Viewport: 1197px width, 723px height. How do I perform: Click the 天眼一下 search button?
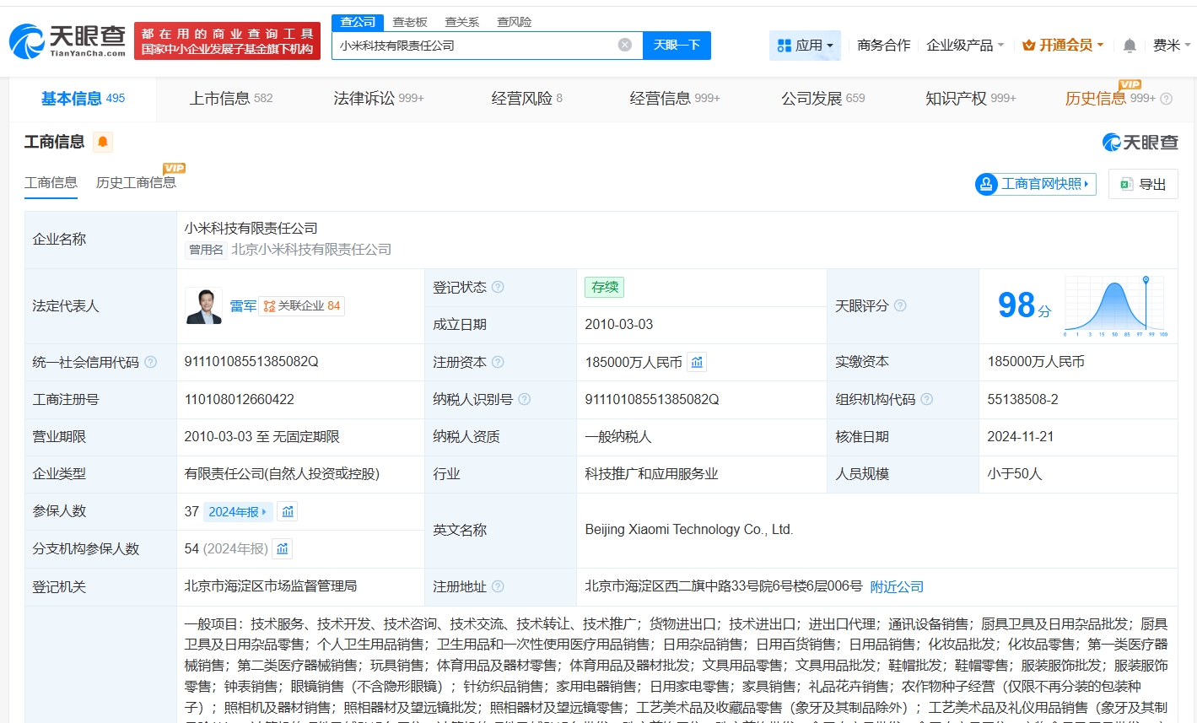click(677, 46)
